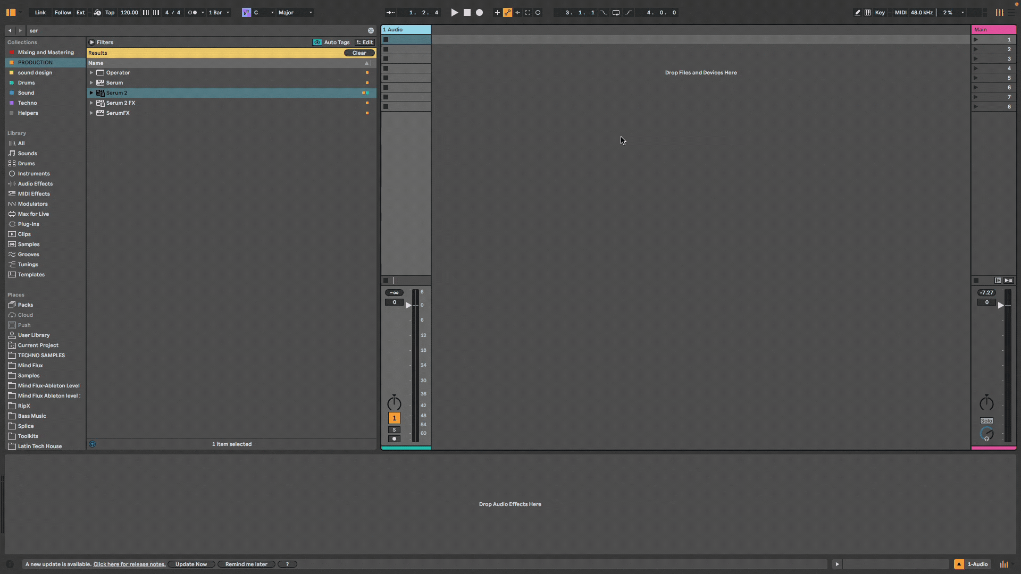
Task: Open Click here for release notes link
Action: (129, 564)
